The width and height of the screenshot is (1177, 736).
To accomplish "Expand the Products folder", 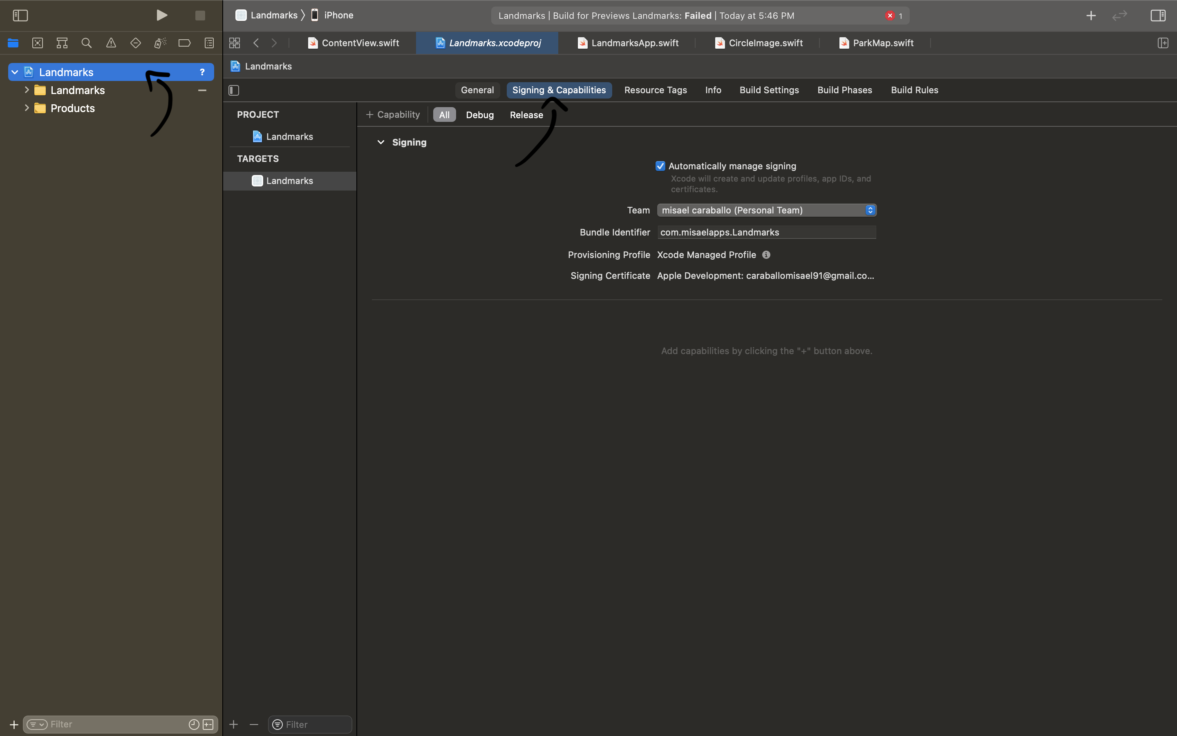I will click(x=27, y=108).
